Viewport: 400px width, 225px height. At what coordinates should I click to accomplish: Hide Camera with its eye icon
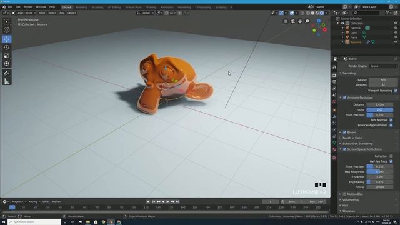pos(396,28)
